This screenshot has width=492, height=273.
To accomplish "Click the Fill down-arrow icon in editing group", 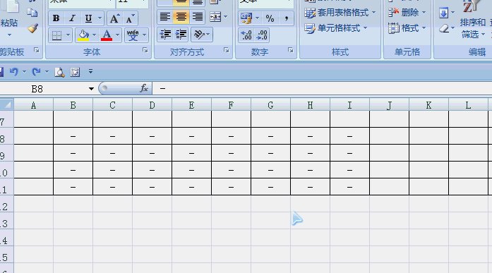I will 443,13.
